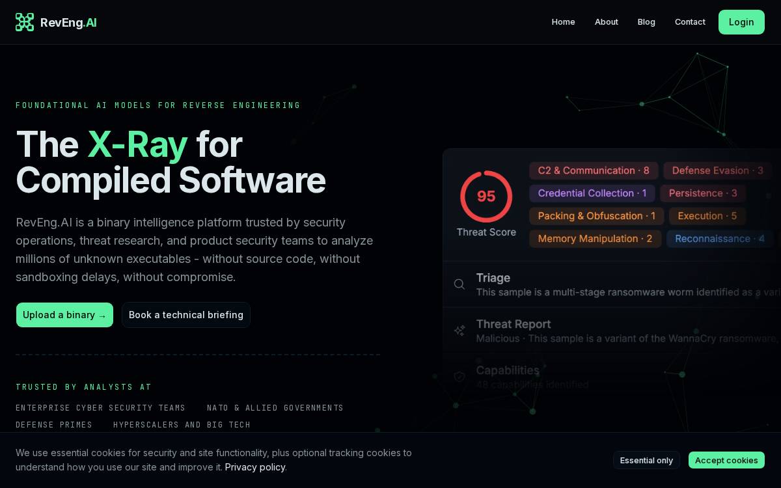781x488 pixels.
Task: Click Accept cookies button
Action: pyautogui.click(x=726, y=460)
